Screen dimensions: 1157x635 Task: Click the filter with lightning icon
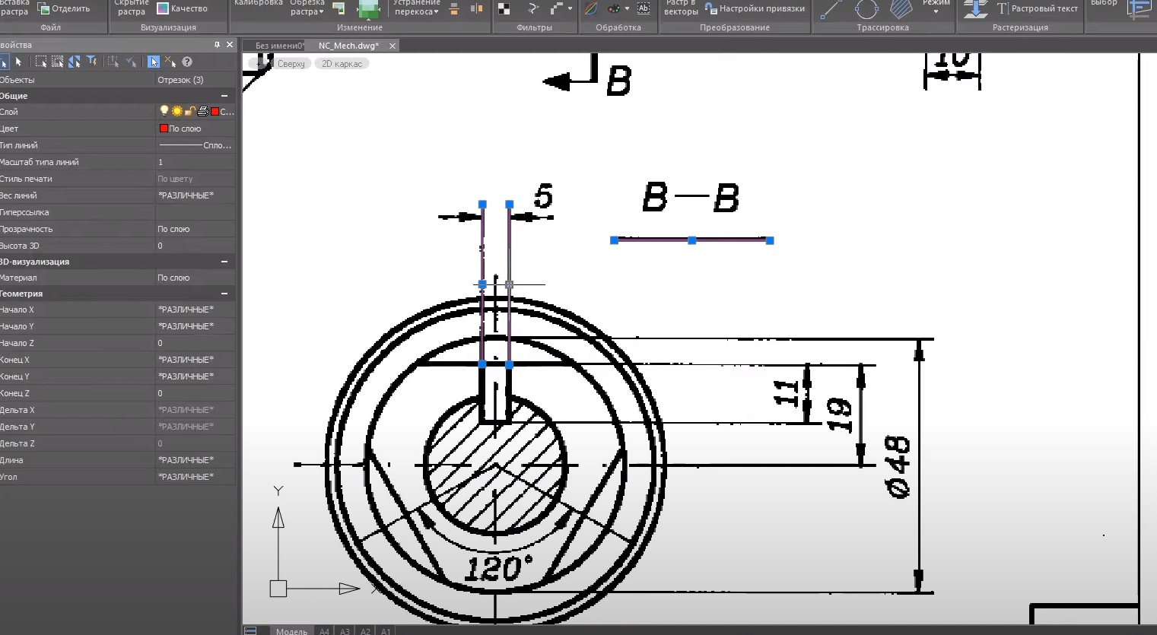(91, 62)
